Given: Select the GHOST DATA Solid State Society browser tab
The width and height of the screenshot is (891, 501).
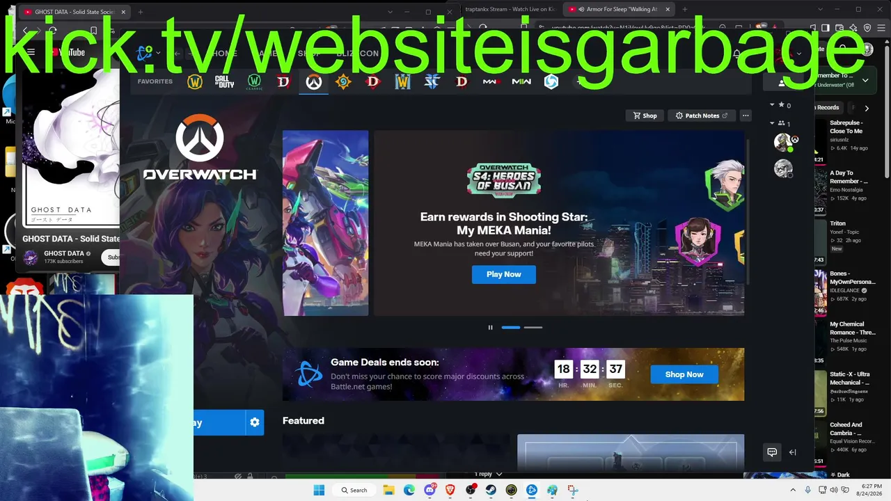Looking at the screenshot, I should pyautogui.click(x=74, y=12).
